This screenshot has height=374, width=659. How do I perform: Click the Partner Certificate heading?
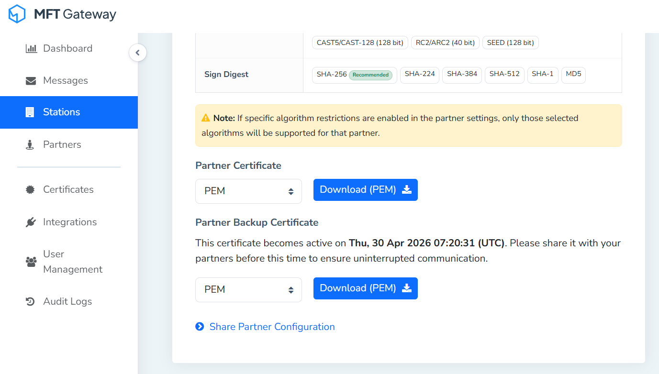pyautogui.click(x=238, y=165)
